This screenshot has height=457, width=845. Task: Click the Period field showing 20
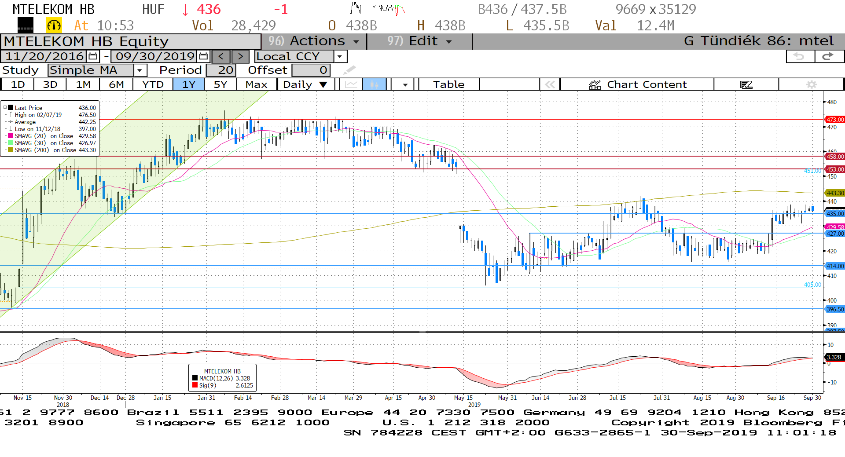[221, 70]
